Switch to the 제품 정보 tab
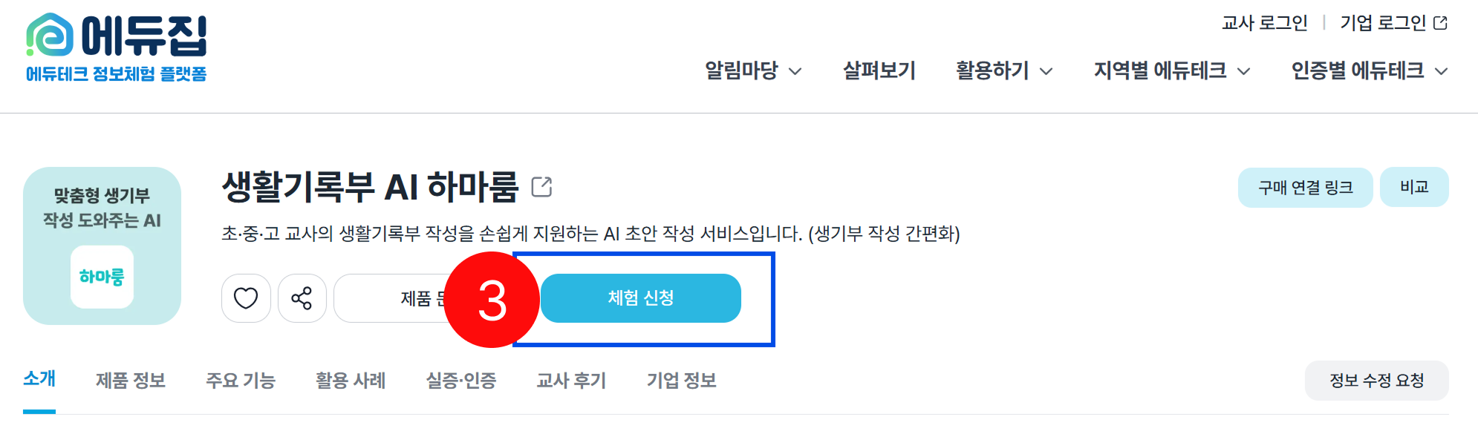Viewport: 1478px width, 434px height. coord(131,381)
